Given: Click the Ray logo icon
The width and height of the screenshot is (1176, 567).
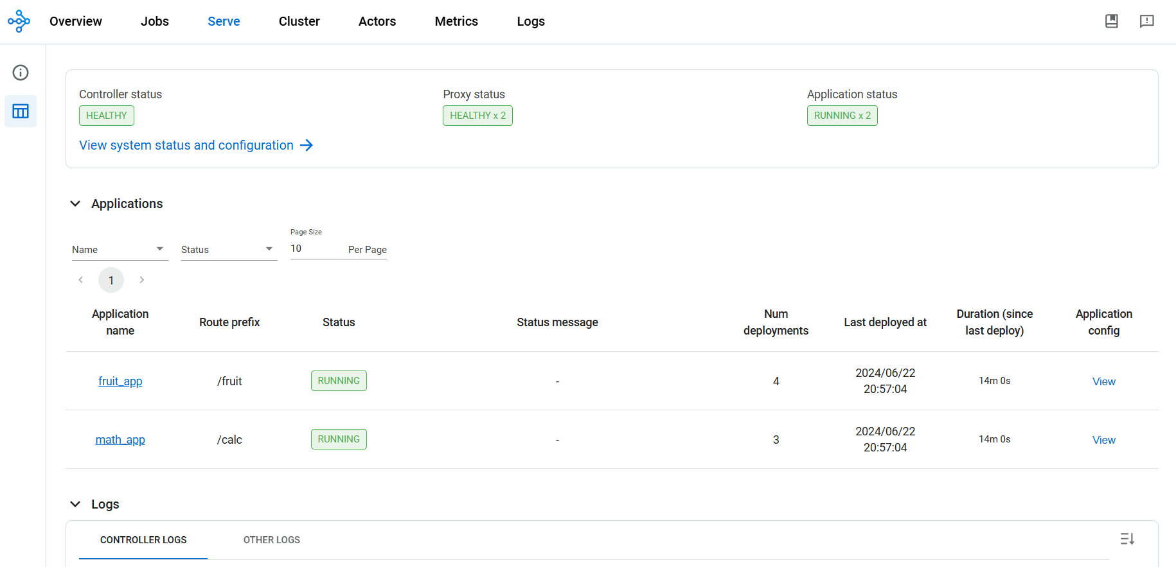Looking at the screenshot, I should [x=19, y=21].
